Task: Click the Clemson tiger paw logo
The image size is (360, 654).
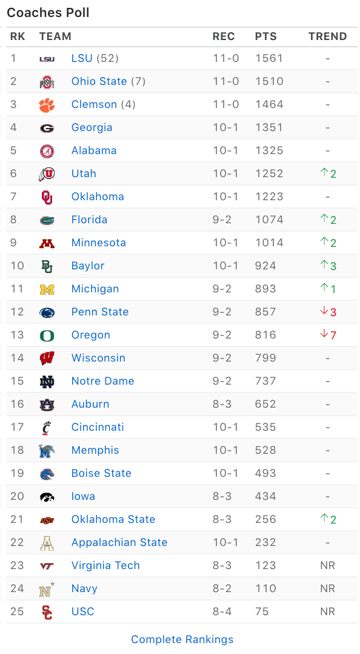Action: tap(47, 105)
